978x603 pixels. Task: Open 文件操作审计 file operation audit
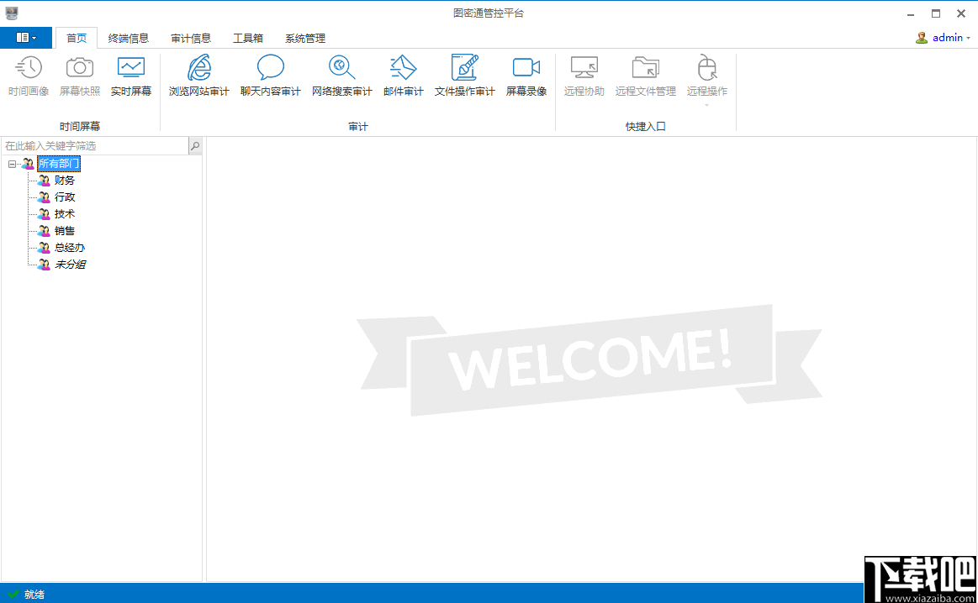(465, 76)
